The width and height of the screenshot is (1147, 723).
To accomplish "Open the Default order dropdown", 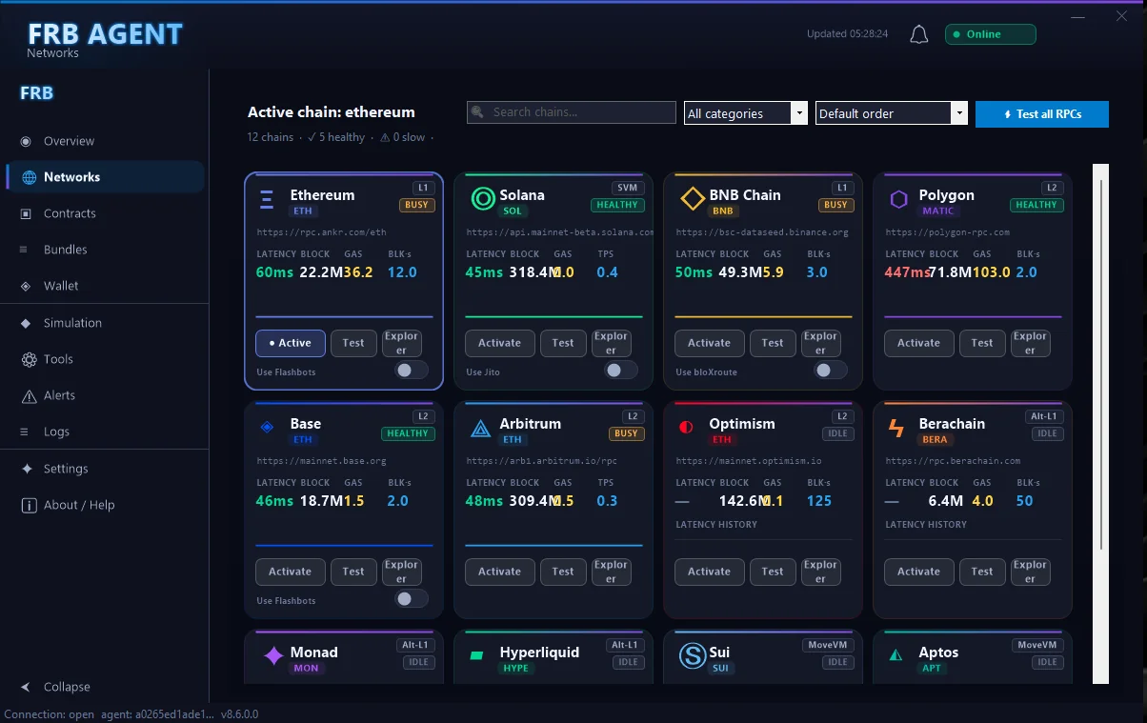I will click(892, 113).
